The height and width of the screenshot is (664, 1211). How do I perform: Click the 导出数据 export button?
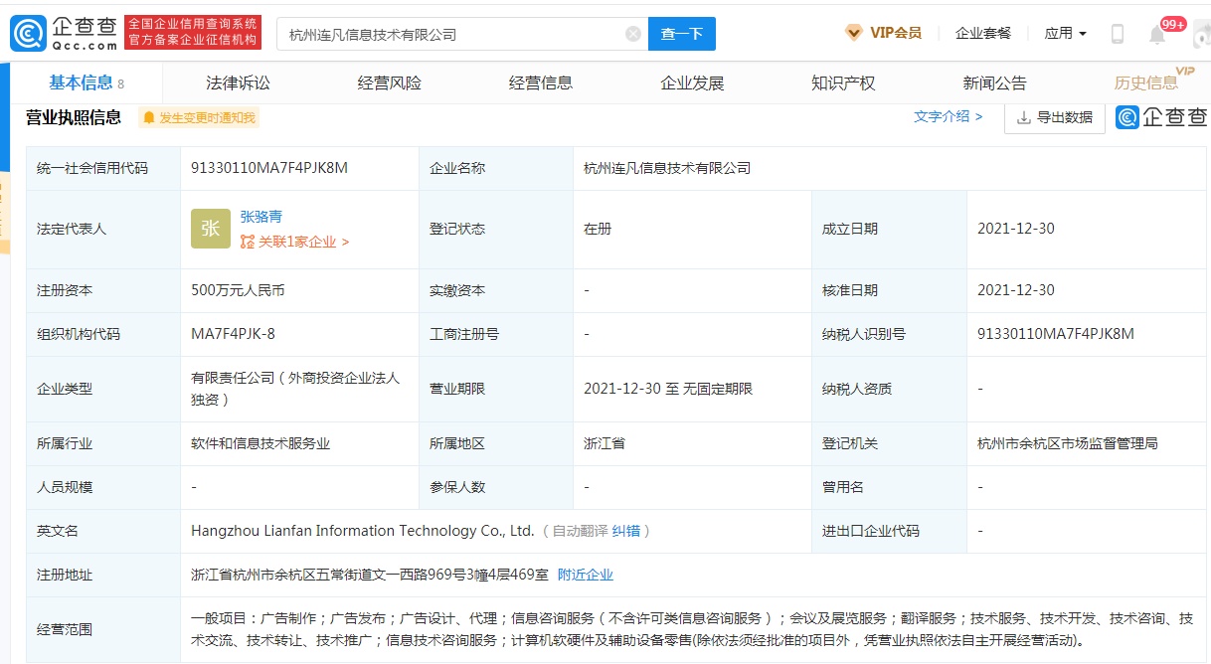pyautogui.click(x=1055, y=117)
